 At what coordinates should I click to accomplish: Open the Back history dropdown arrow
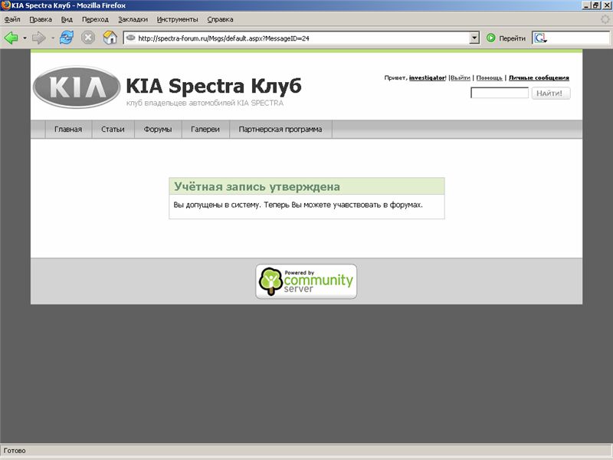point(25,38)
